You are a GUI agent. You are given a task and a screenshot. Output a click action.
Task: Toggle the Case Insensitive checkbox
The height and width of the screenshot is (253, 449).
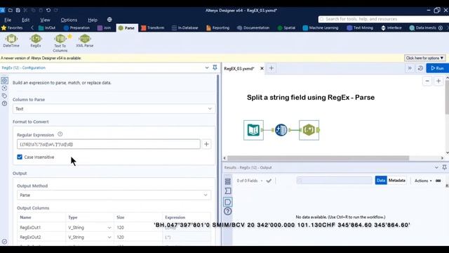[20, 157]
